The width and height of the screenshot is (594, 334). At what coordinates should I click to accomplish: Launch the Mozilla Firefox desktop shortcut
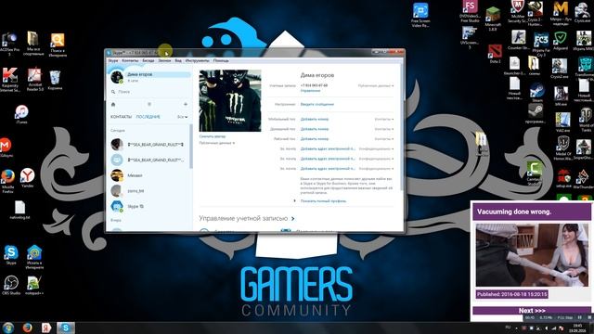pyautogui.click(x=7, y=181)
